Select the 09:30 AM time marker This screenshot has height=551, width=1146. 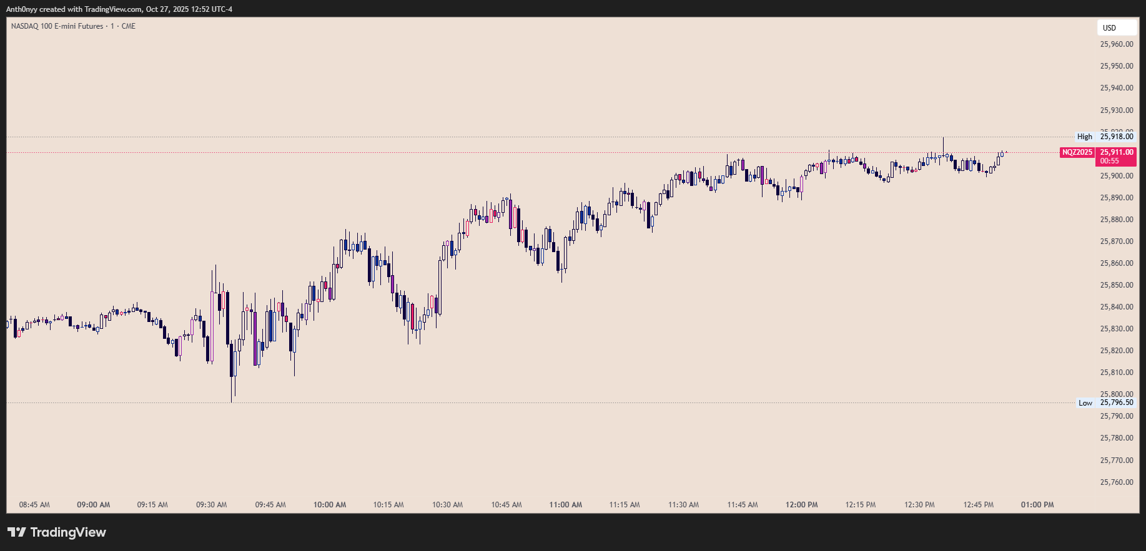(x=212, y=505)
